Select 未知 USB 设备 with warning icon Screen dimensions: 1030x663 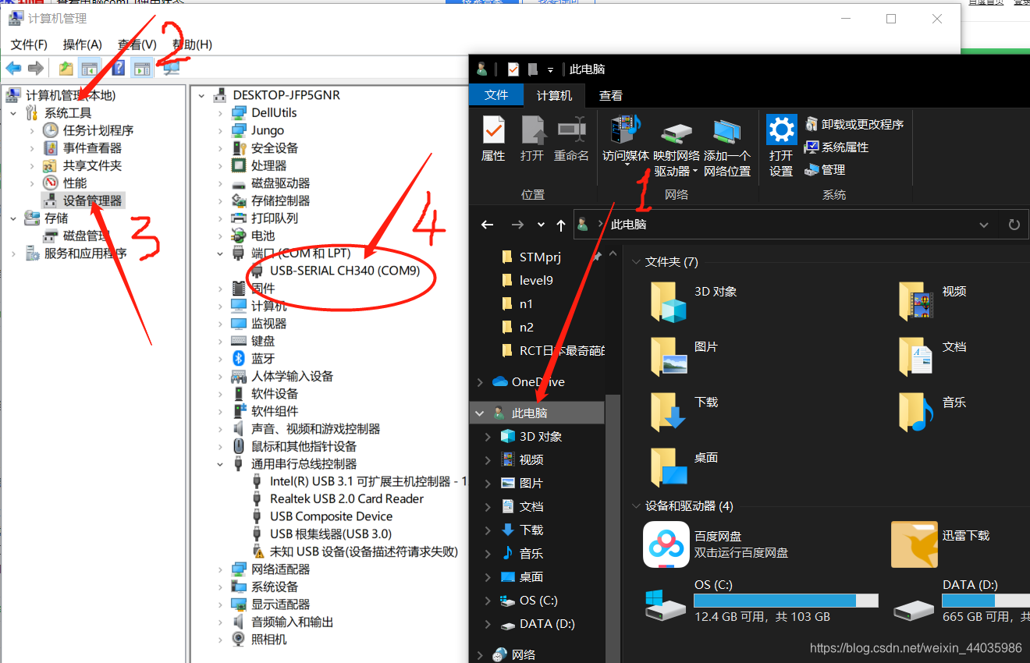[364, 551]
